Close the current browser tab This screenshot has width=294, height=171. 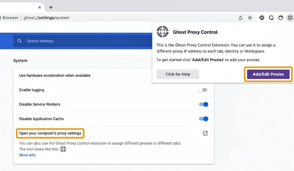point(40,7)
